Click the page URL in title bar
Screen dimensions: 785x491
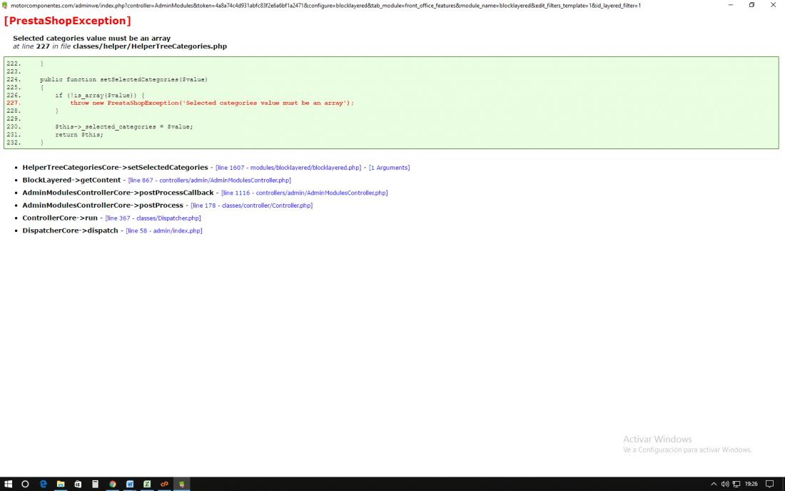[x=325, y=6]
